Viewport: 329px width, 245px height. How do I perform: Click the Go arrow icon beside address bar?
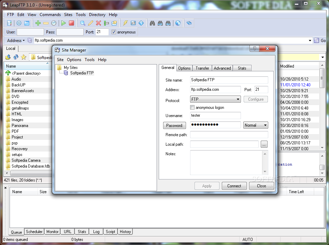(x=316, y=40)
